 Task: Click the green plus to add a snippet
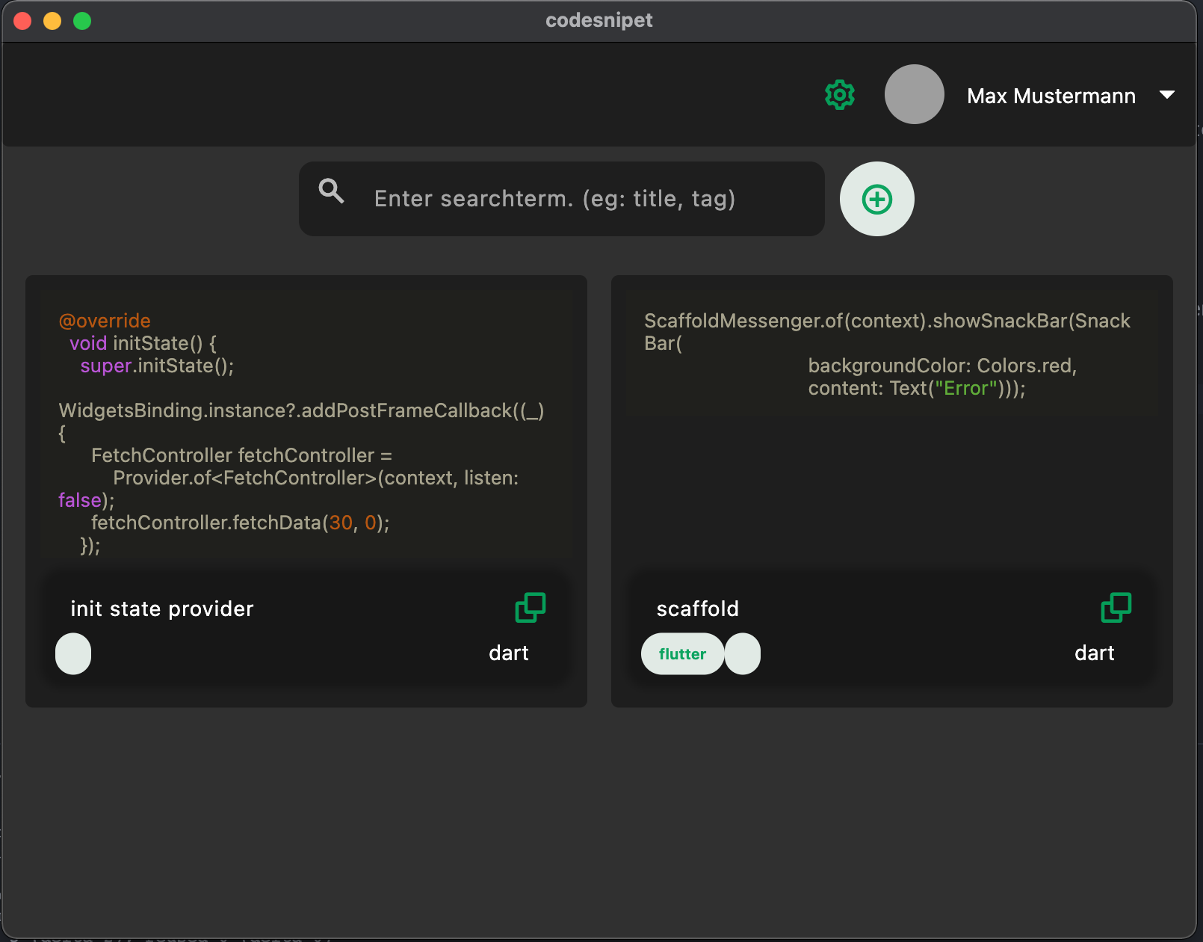pyautogui.click(x=877, y=199)
